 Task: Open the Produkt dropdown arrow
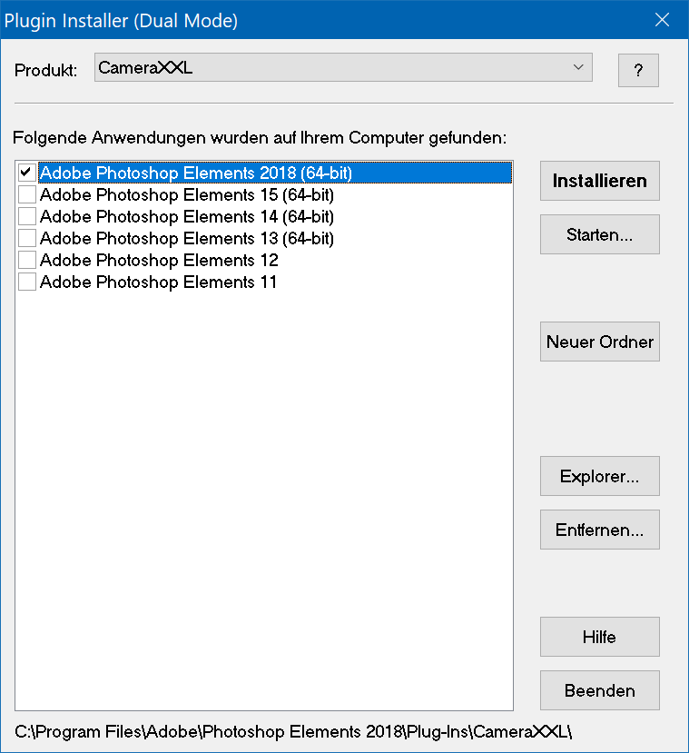pyautogui.click(x=578, y=67)
